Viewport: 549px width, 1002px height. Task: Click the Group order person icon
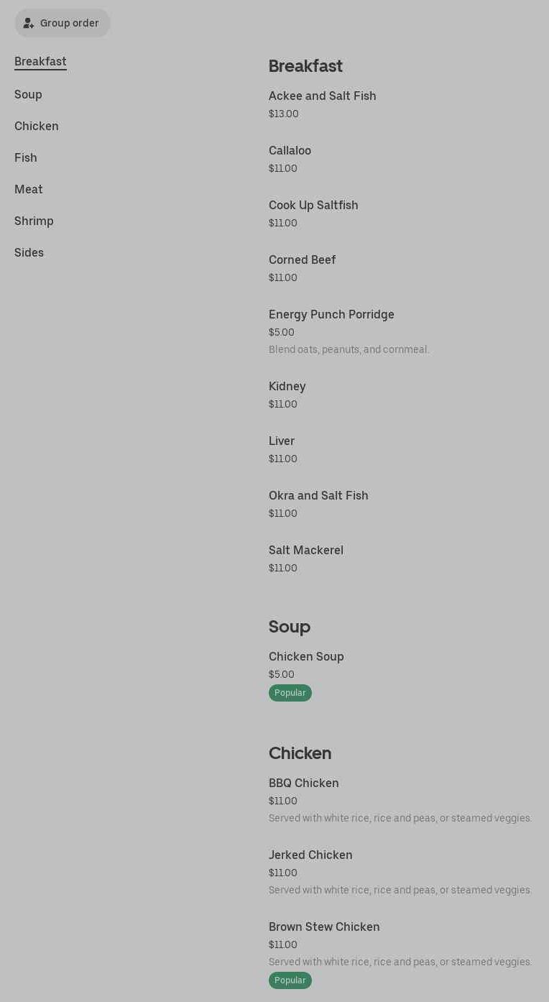[29, 23]
